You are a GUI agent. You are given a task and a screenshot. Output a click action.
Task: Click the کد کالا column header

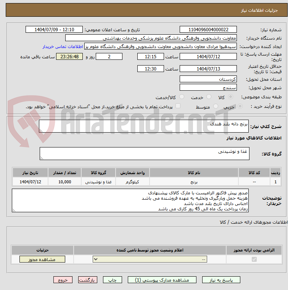[x=254, y=173]
